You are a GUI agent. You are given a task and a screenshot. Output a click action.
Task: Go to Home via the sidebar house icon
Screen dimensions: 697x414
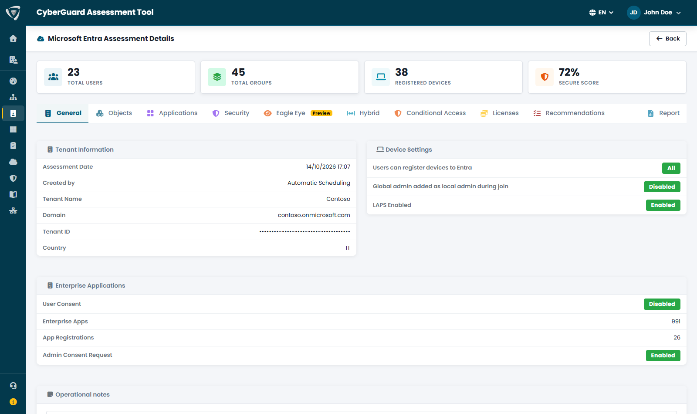point(13,38)
